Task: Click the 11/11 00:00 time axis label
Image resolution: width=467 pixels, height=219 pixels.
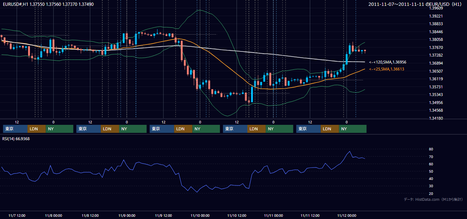Action: tap(273, 216)
